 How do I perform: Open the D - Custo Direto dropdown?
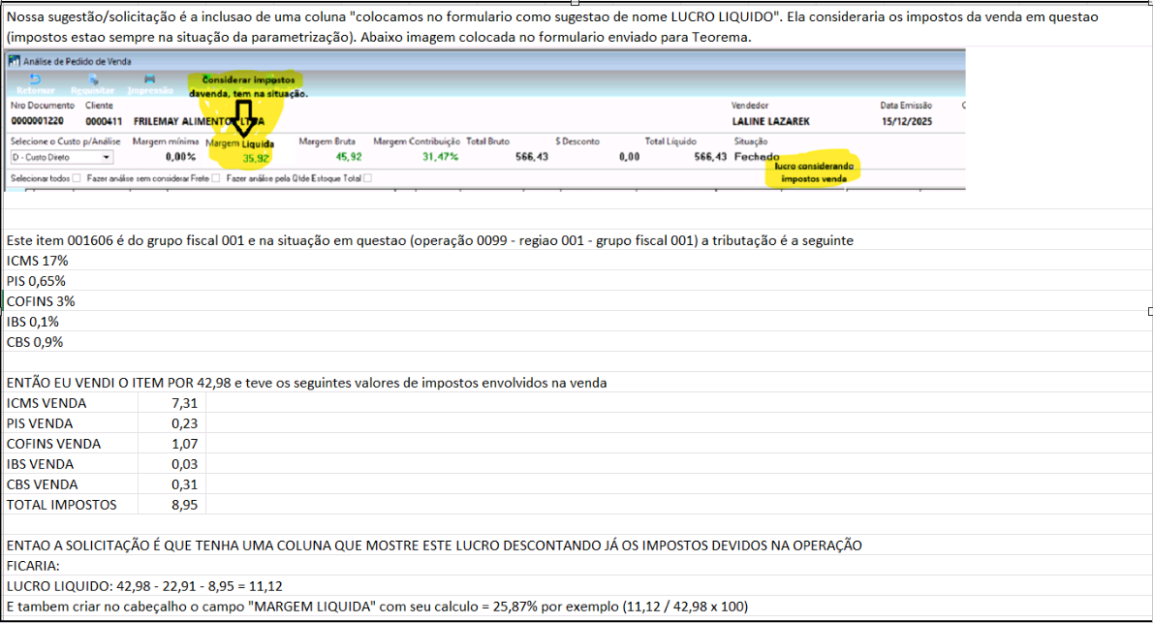click(107, 157)
